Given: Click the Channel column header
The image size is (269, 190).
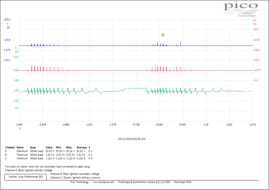Looking at the screenshot, I should click(10, 147).
